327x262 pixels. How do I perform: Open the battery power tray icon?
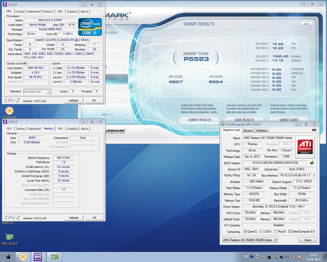tap(294, 257)
